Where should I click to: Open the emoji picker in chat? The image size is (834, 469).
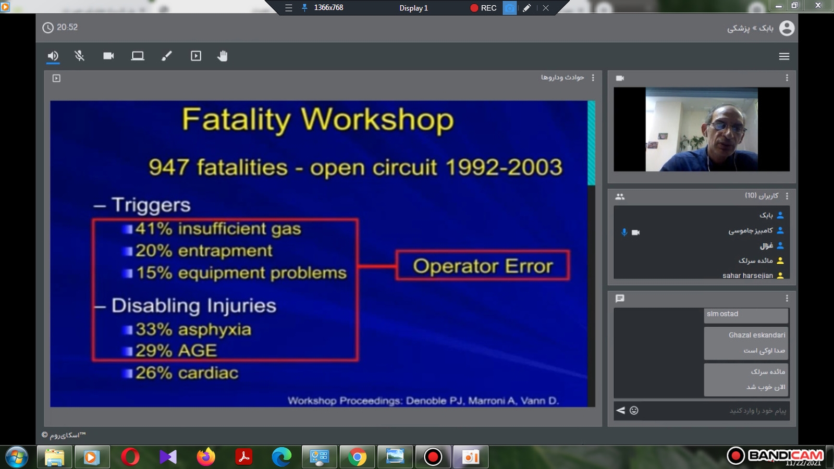tap(634, 410)
